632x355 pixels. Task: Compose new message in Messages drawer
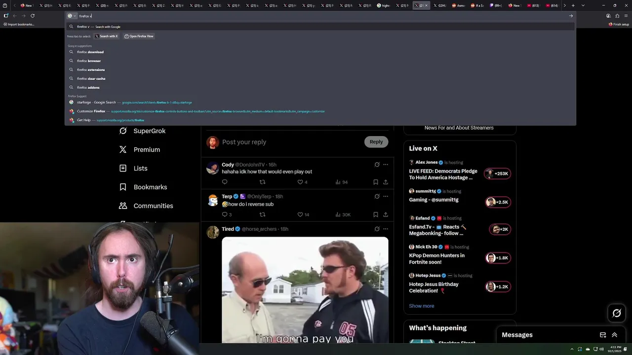[603, 335]
